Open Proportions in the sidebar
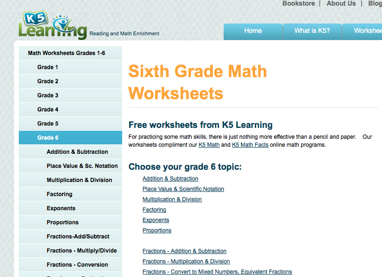This screenshot has height=277, width=382. pos(70,222)
